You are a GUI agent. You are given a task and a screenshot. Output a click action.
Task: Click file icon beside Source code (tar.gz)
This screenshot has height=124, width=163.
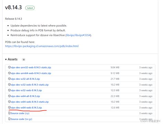(9, 119)
